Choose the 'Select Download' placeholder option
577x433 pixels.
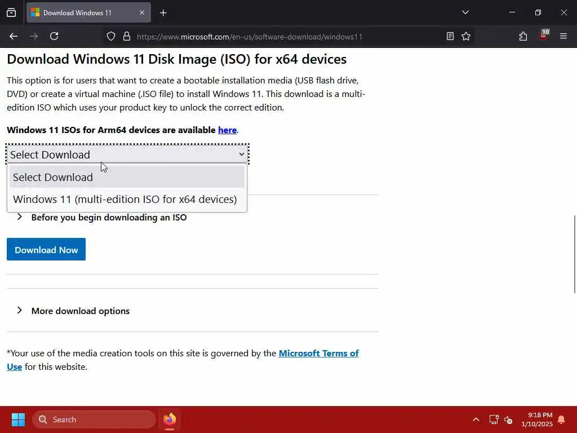point(127,177)
